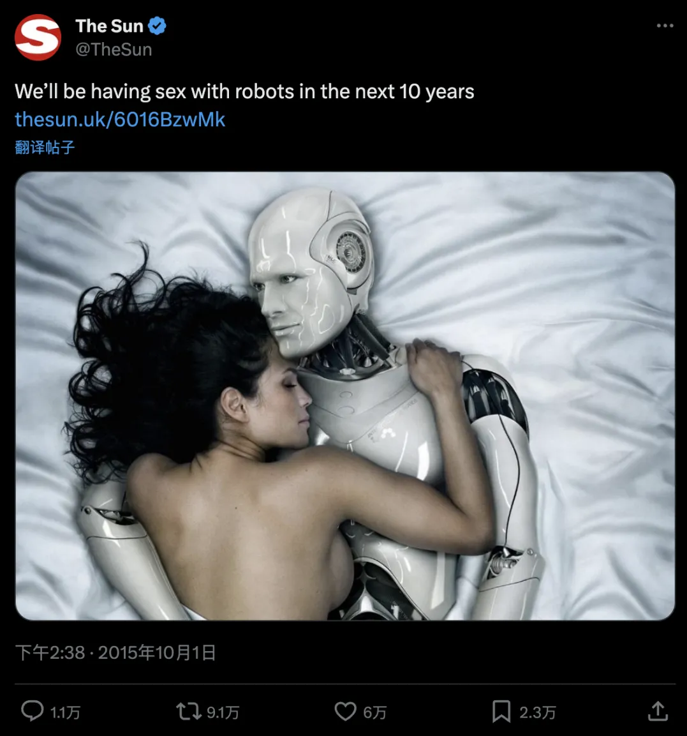The height and width of the screenshot is (736, 687).
Task: Open the thesun.uk/6016BzwMk link
Action: (120, 119)
